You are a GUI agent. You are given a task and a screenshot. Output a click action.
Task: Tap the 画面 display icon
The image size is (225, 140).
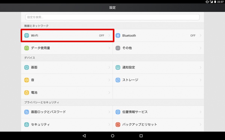(x=27, y=68)
